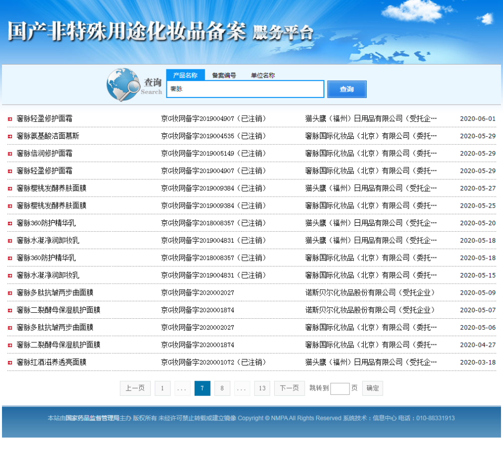Click 京G妆网备字2020002027 in the 2020-05-09 row
Viewport: 503px width, 452px height.
click(x=198, y=292)
